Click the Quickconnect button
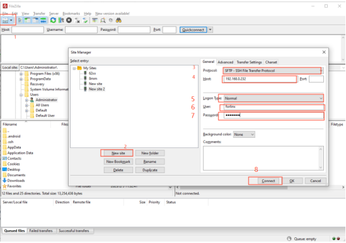The width and height of the screenshot is (346, 243). 193,30
